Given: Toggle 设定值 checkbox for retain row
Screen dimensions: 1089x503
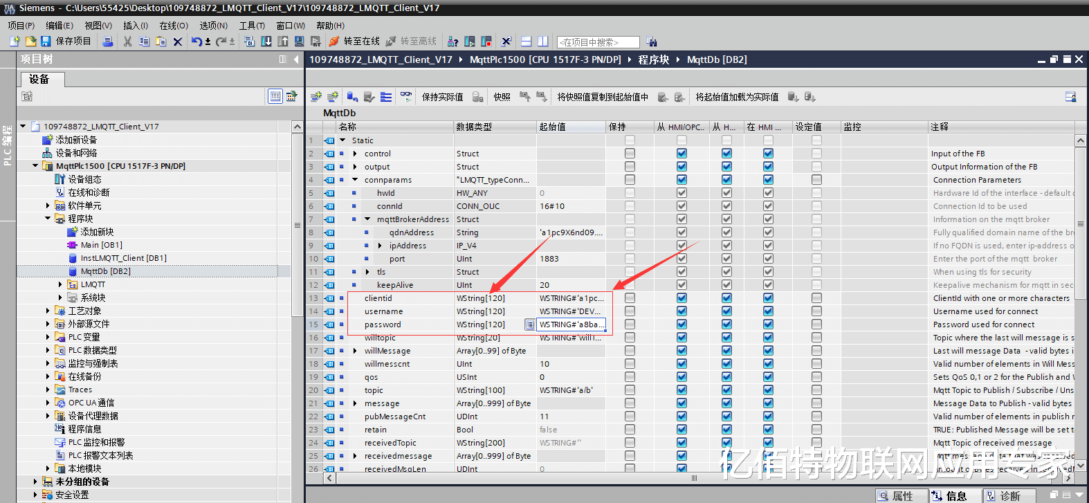Looking at the screenshot, I should pyautogui.click(x=816, y=430).
